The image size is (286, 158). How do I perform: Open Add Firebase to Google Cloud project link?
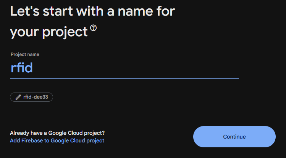coord(57,140)
